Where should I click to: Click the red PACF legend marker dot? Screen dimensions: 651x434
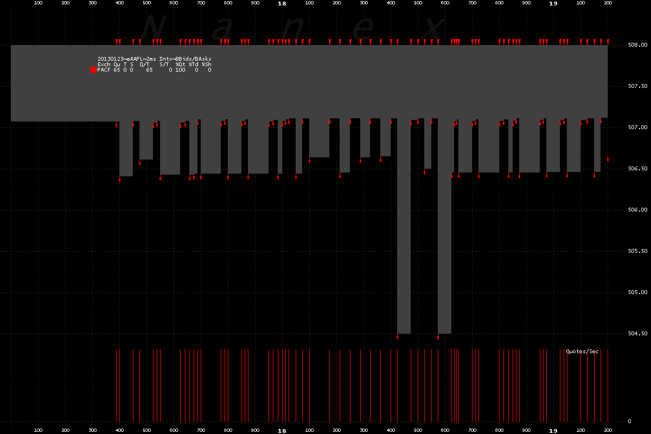point(93,69)
